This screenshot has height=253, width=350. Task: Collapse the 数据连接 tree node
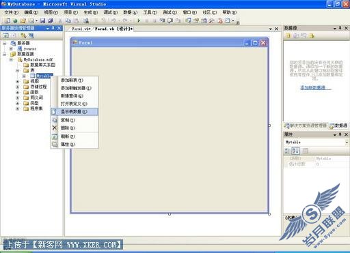point(5,54)
